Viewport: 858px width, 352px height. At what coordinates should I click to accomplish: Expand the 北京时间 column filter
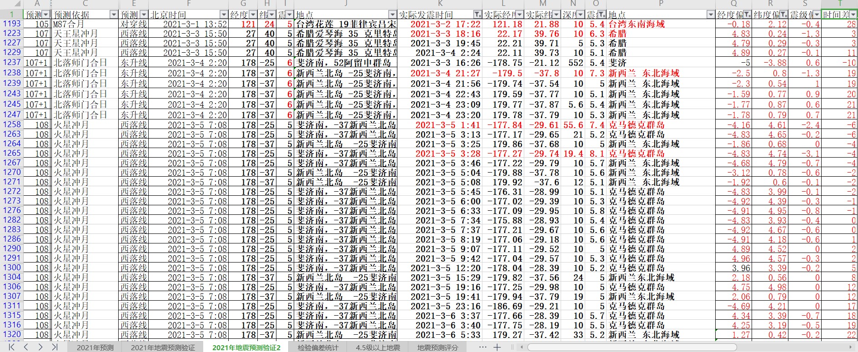223,15
